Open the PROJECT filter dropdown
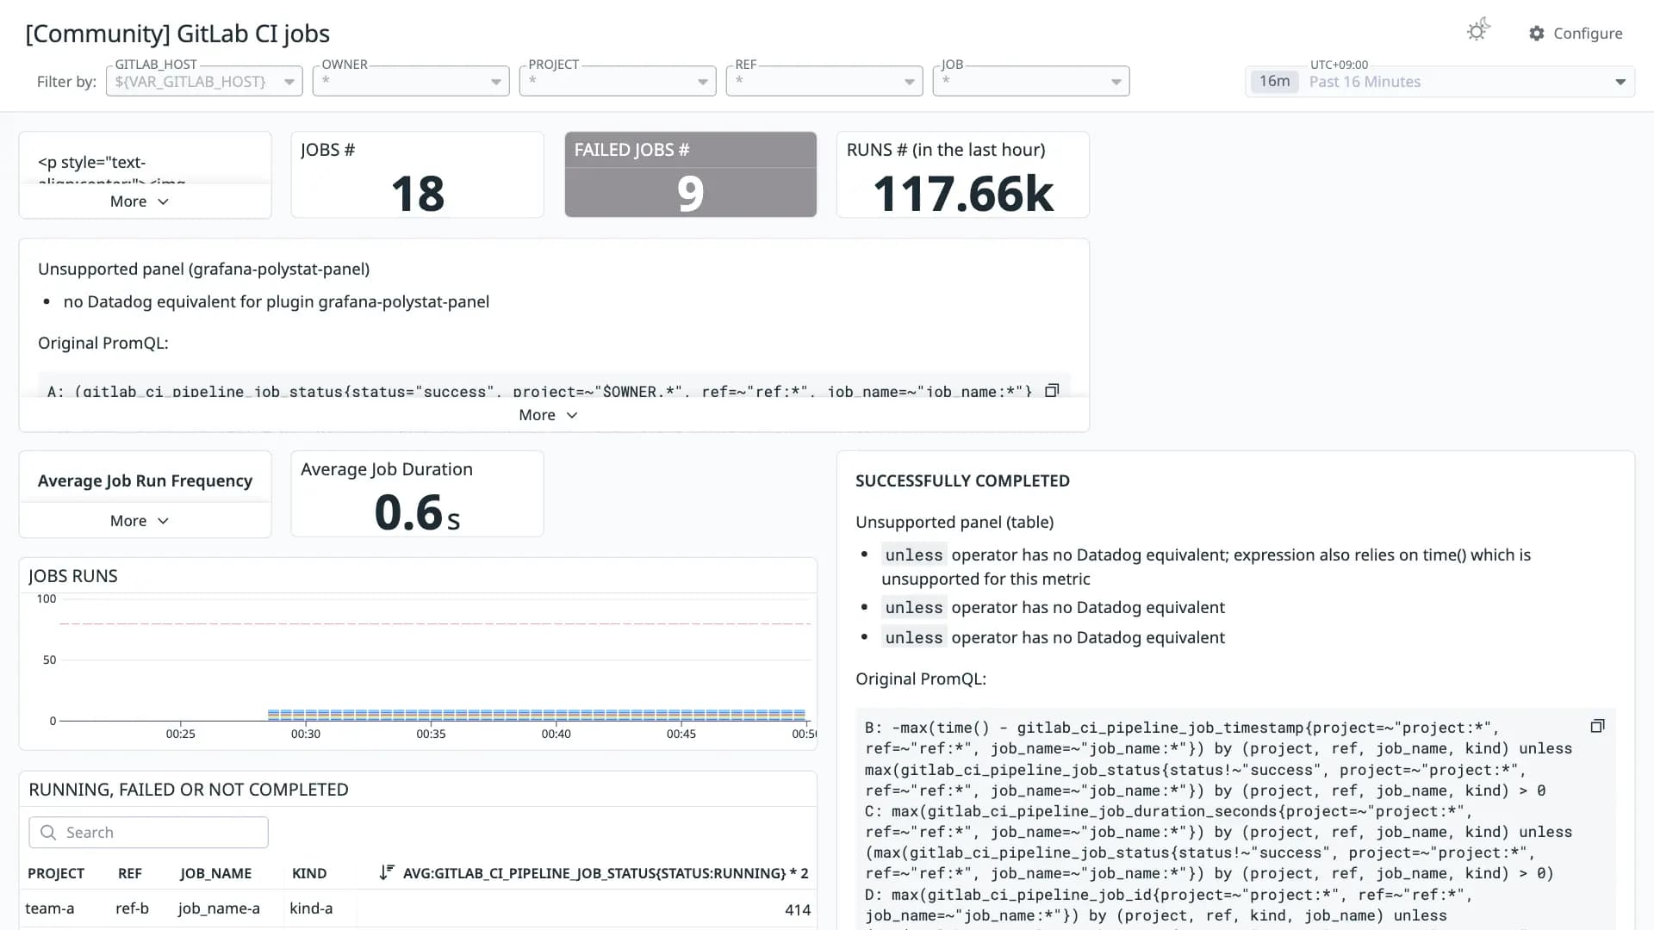The height and width of the screenshot is (930, 1654). (x=618, y=81)
